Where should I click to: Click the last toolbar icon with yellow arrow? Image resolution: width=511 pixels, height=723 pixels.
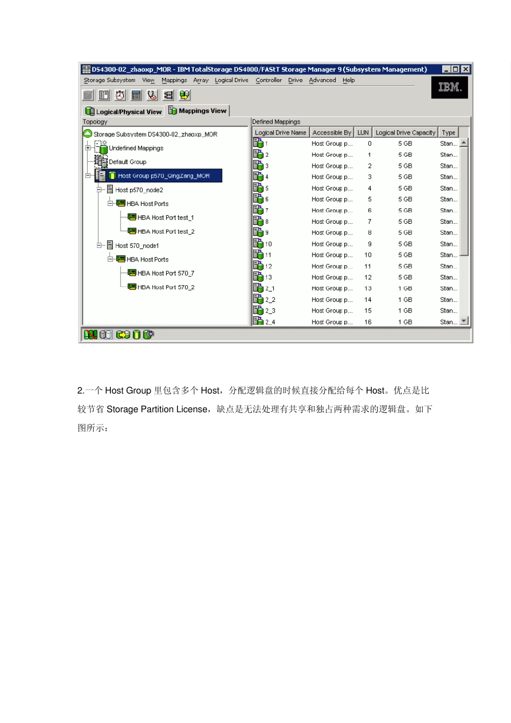click(x=185, y=95)
